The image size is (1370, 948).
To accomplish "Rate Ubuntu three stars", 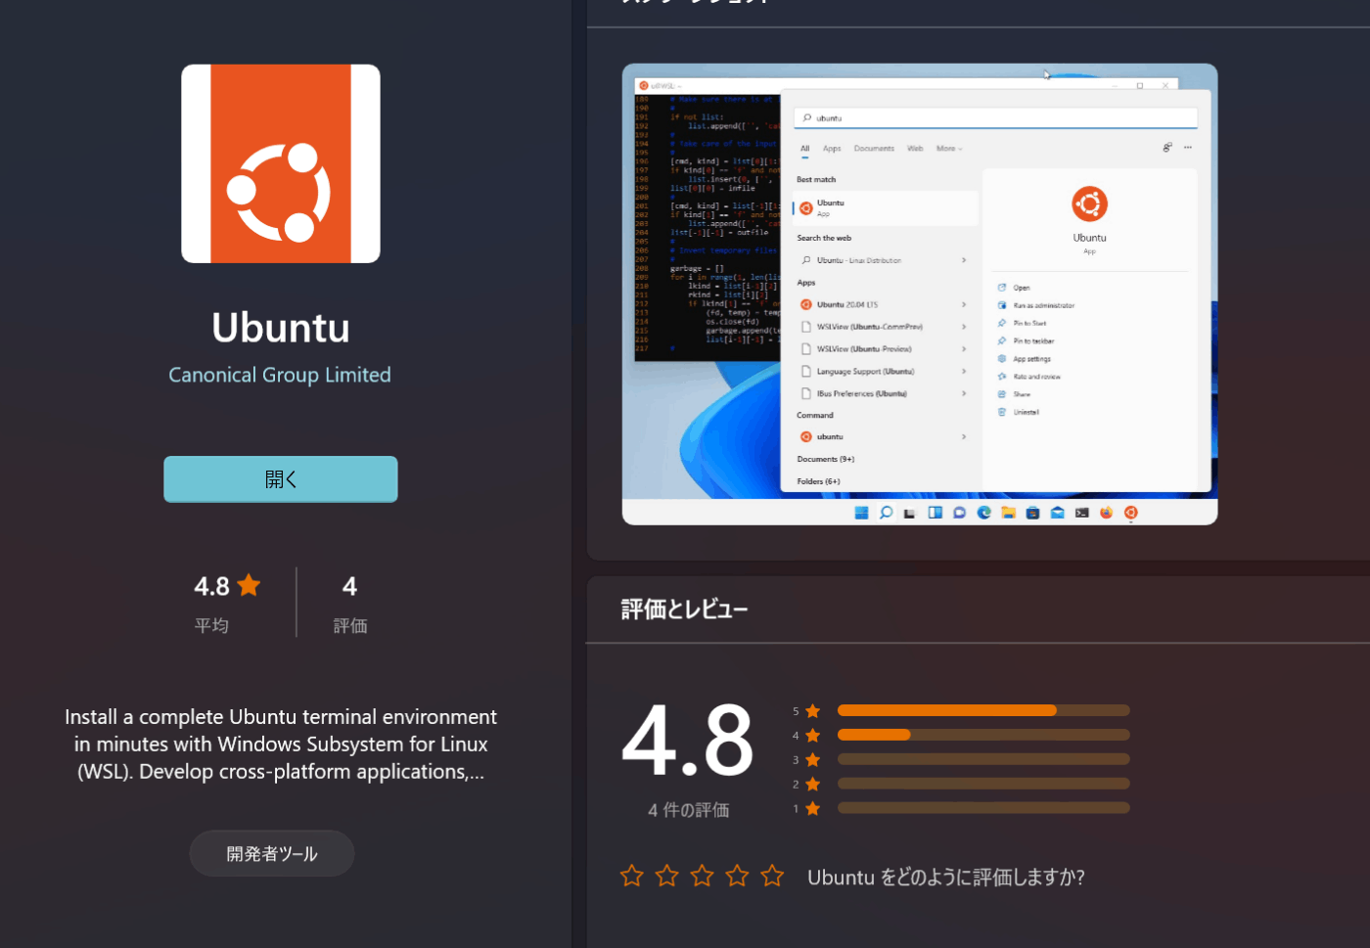I will point(703,876).
